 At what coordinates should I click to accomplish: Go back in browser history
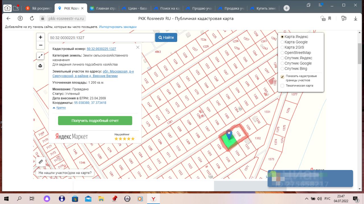pos(9,18)
